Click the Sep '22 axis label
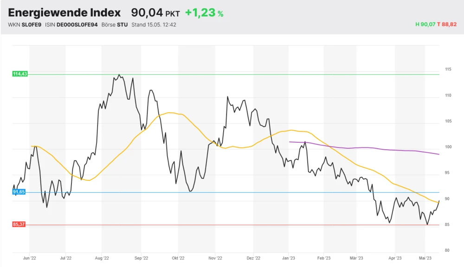The height and width of the screenshot is (267, 464). click(x=141, y=258)
